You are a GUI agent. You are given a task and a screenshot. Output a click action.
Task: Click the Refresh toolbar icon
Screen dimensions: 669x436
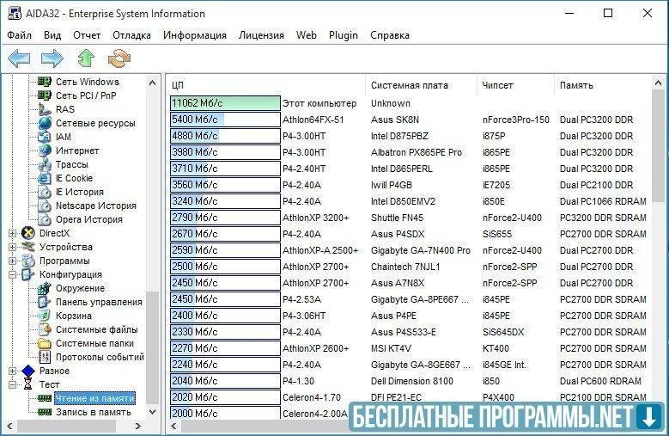119,58
